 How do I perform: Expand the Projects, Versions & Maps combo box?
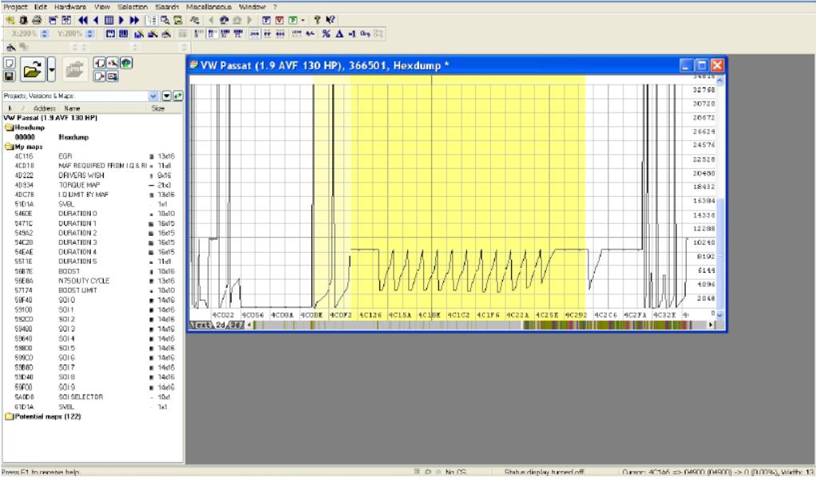154,96
